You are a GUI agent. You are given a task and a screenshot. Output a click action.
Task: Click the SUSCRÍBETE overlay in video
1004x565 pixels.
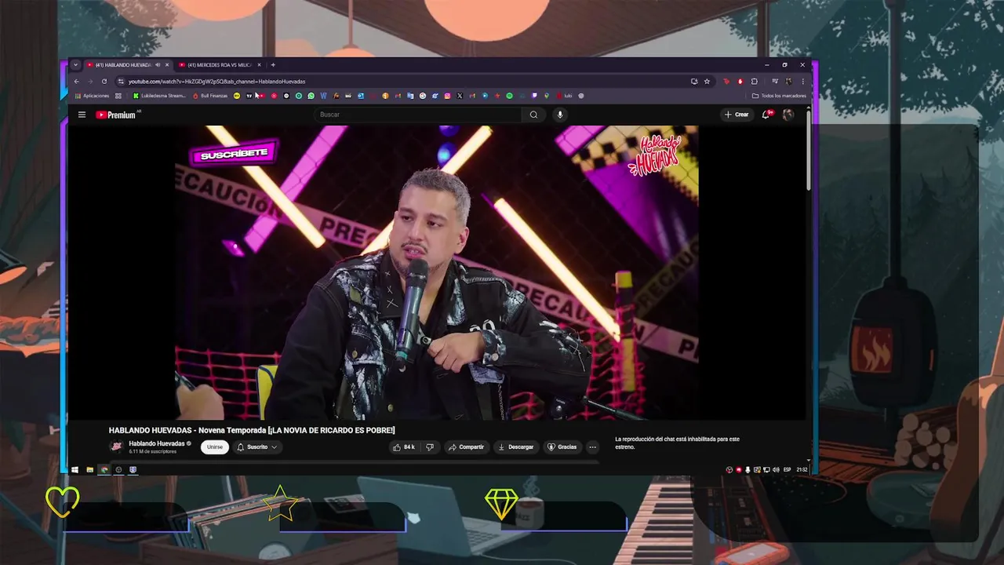[x=234, y=154]
